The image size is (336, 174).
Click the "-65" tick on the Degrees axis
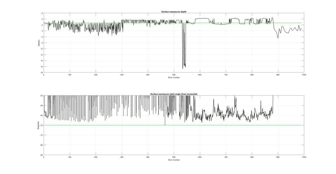pos(41,115)
